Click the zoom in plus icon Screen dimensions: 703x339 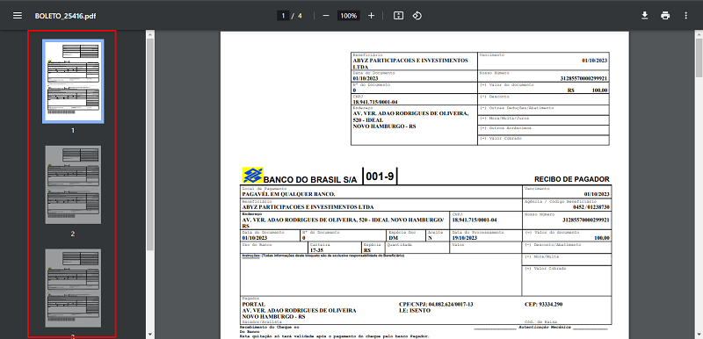click(371, 16)
